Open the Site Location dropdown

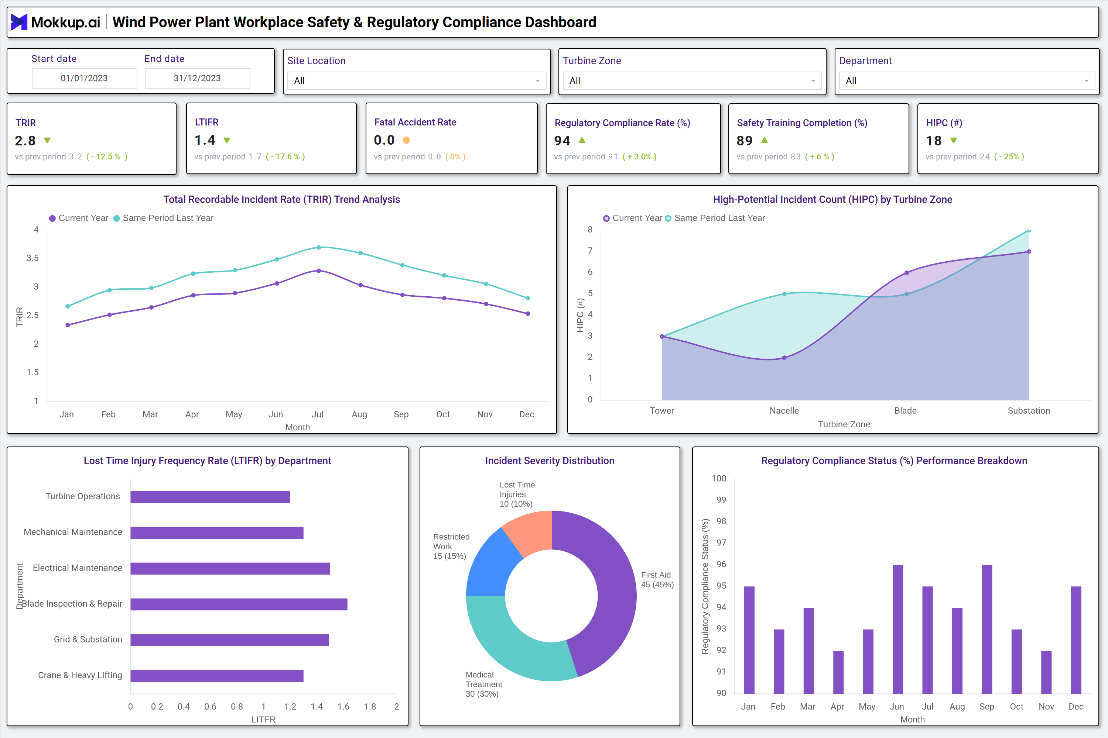pyautogui.click(x=417, y=81)
